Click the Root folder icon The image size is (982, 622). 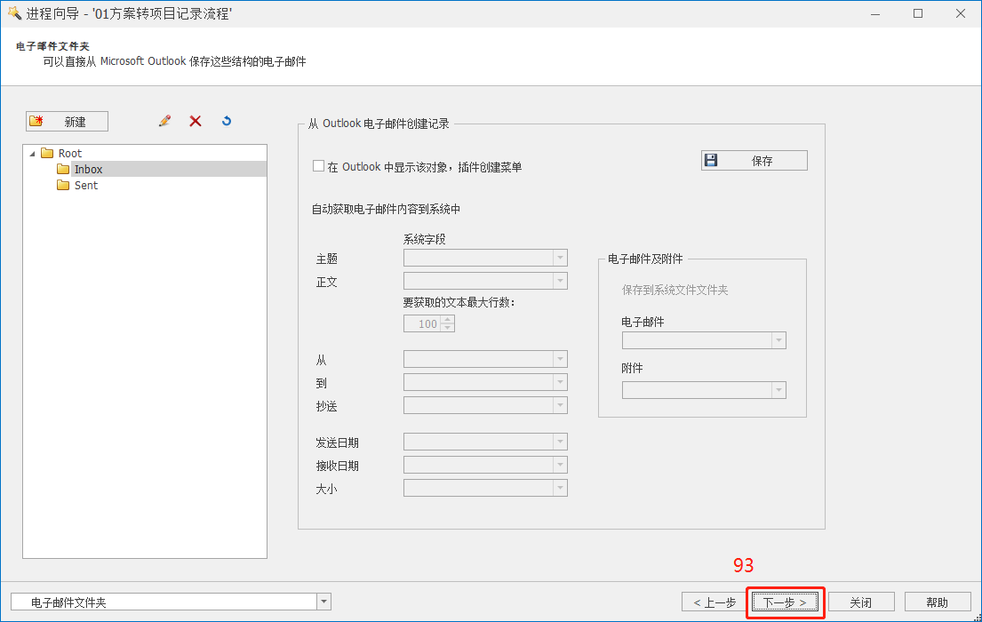(47, 153)
